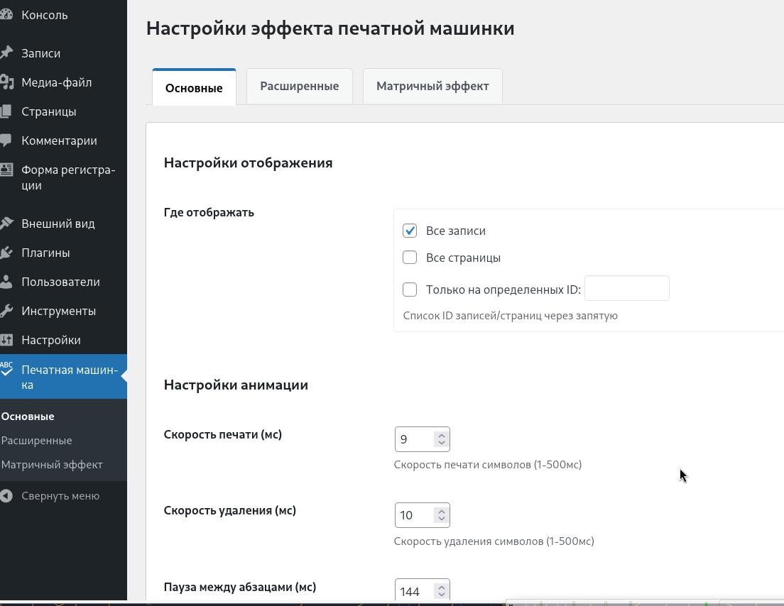Click the Комментарии speech bubble icon
Image resolution: width=784 pixels, height=606 pixels.
(6, 141)
